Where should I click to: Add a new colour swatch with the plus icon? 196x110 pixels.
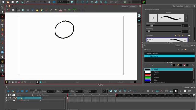[x=146, y=65]
